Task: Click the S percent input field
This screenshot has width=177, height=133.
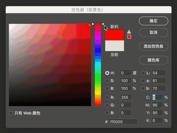Action: coord(126,81)
